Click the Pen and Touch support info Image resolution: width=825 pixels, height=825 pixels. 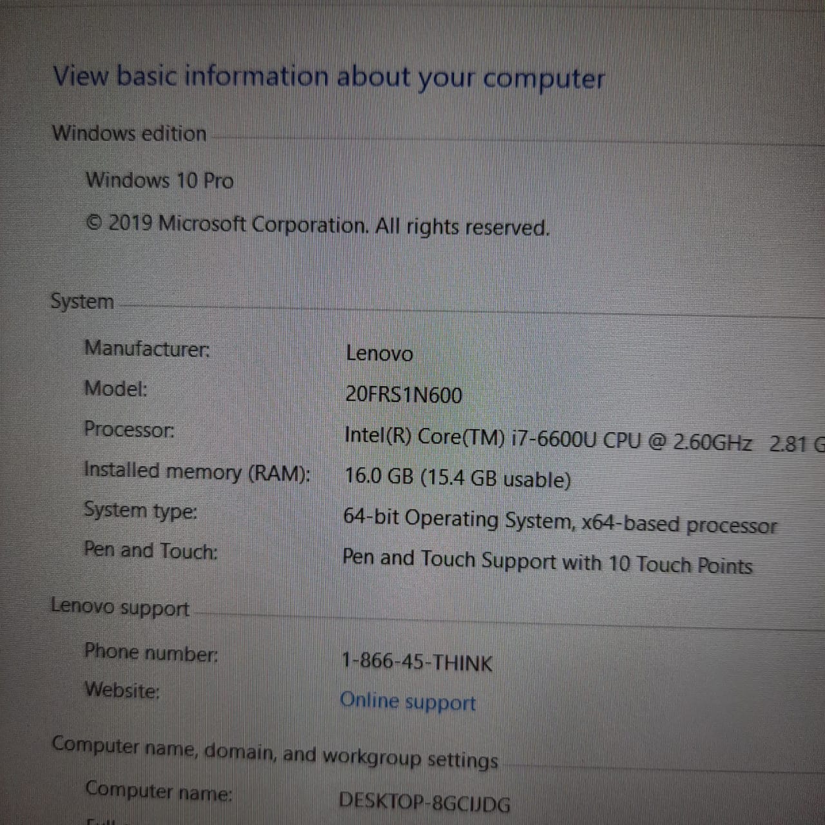pyautogui.click(x=548, y=561)
